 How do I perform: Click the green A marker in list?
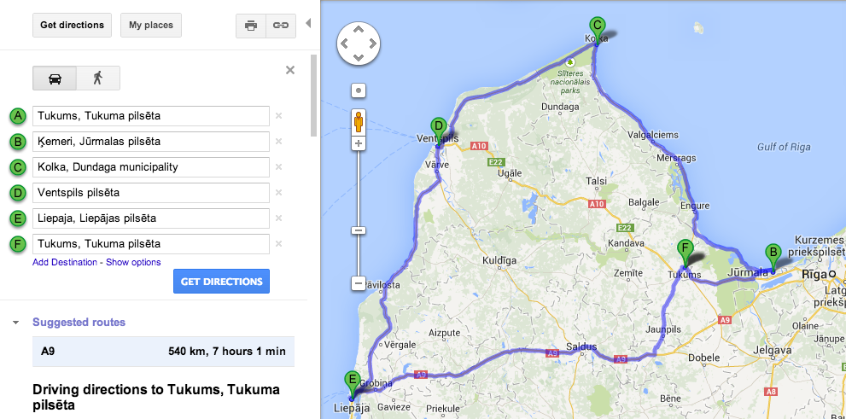18,116
